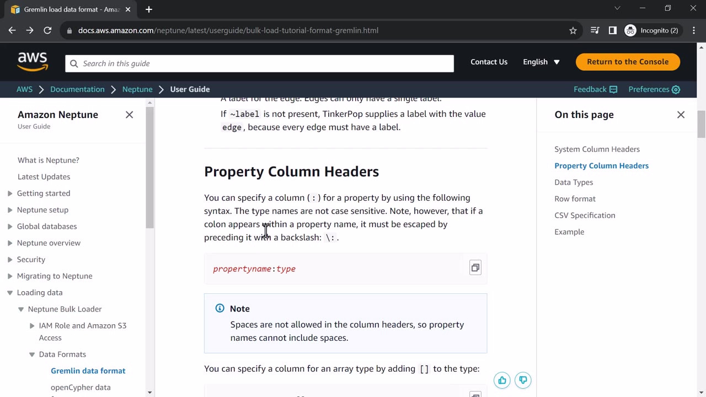This screenshot has height=397, width=706.
Task: Expand the Security section
Action: 10,259
